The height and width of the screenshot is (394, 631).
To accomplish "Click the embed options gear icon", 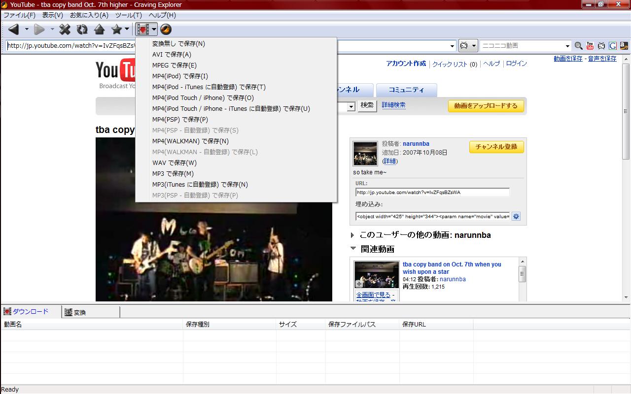I will click(x=516, y=216).
